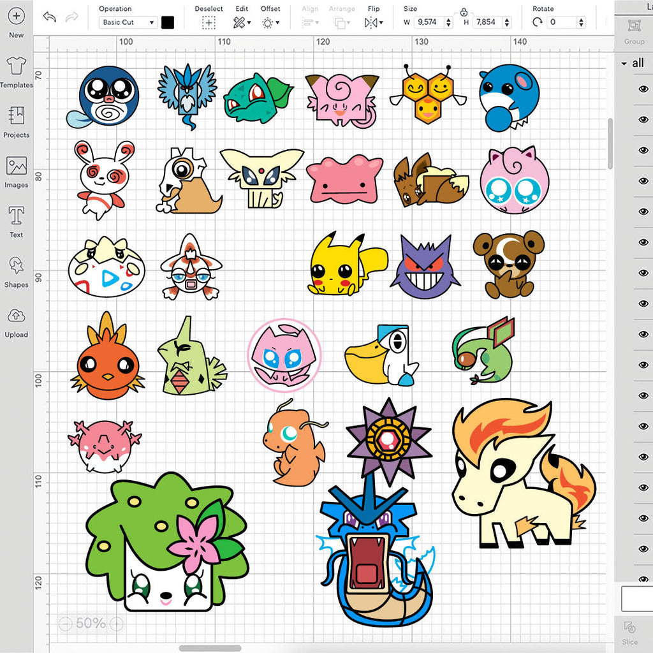Open the Projects panel
This screenshot has width=653, height=653.
pos(16,122)
